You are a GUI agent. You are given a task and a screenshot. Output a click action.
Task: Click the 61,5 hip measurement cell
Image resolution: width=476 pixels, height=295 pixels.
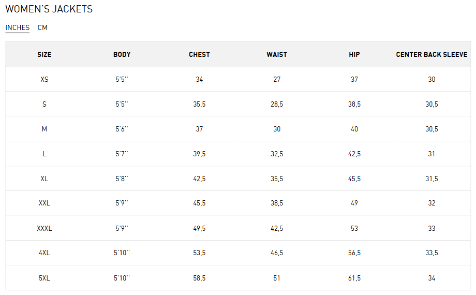click(354, 278)
